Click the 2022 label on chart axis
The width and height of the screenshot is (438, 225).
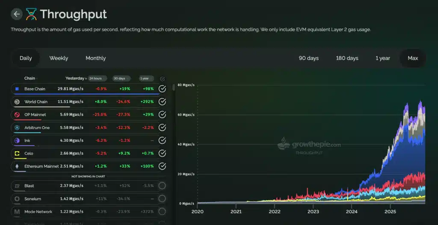pos(275,211)
